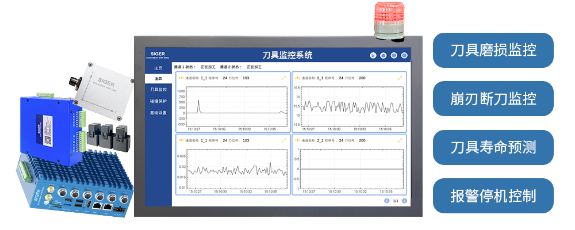Expand the lower 1_1 channel chart
The width and height of the screenshot is (575, 230).
coord(283,140)
